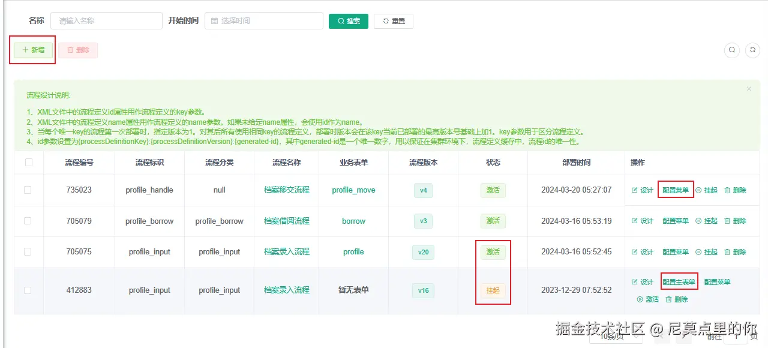Open the 开始时间 time picker field

264,21
